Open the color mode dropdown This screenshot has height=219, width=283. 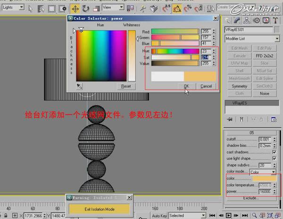(x=263, y=172)
